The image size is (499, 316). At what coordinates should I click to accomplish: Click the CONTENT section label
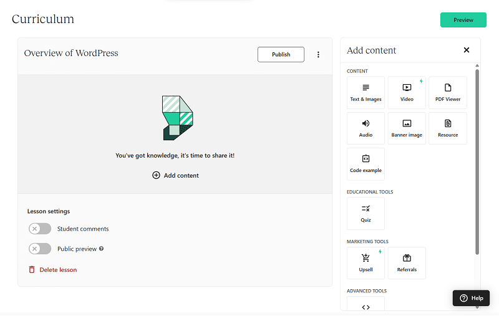click(357, 71)
